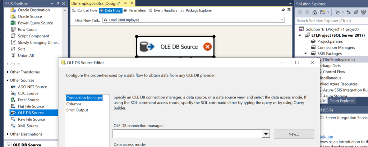Viewport: 368px width, 147px height.
Task: Click the Solution Explorer Forward arrow
Action: pyautogui.click(x=307, y=12)
